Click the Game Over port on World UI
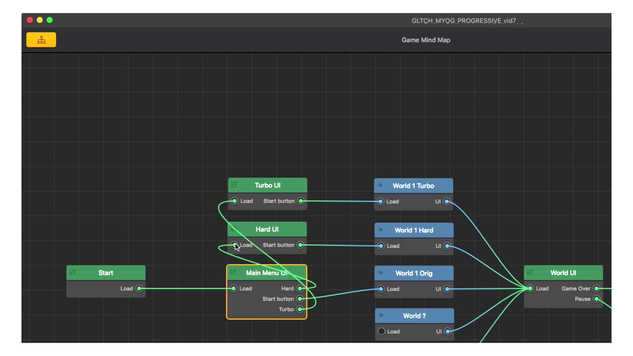Image resolution: width=633 pixels, height=356 pixels. click(x=597, y=289)
